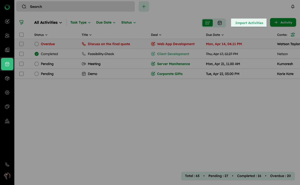The image size is (300, 185).
Task: Open Products box icon in sidebar
Action: (7, 78)
